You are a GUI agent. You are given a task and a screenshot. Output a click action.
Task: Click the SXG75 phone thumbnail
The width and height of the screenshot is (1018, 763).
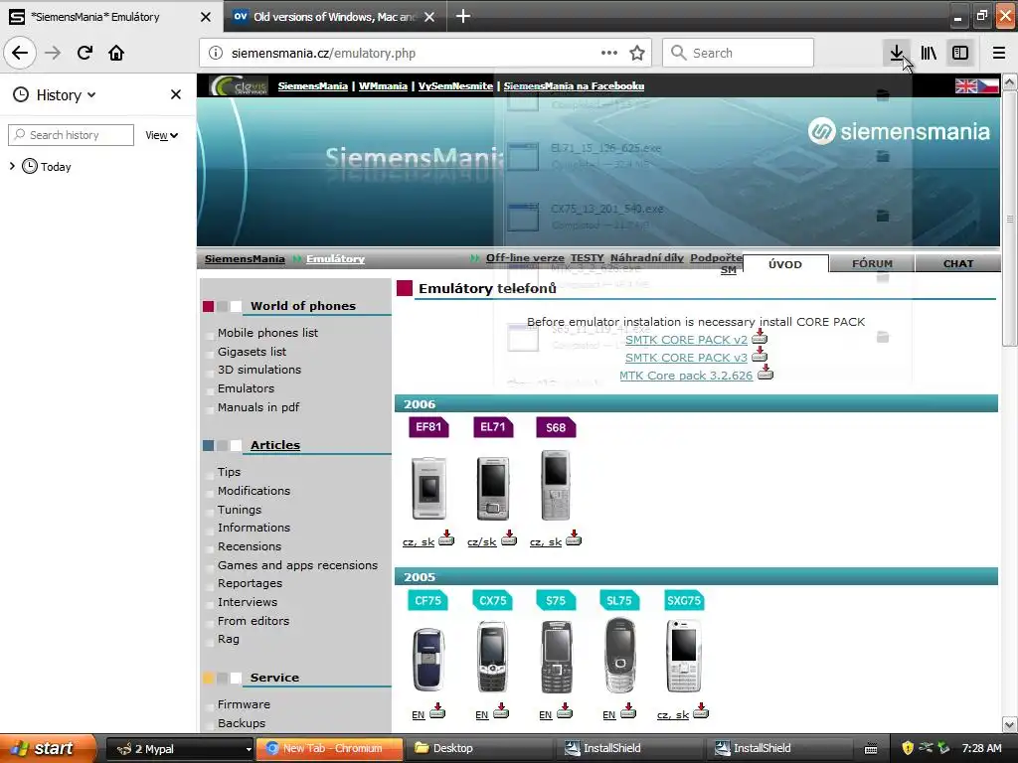683,657
